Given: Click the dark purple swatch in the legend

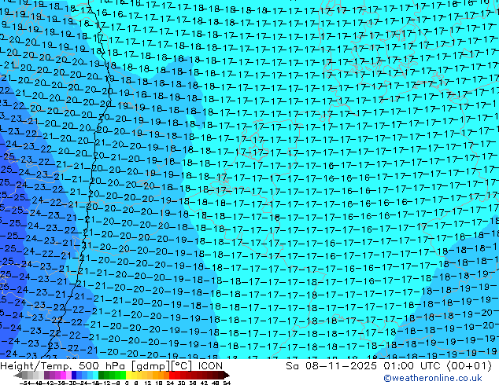Looking at the screenshot, I should click(46, 376).
